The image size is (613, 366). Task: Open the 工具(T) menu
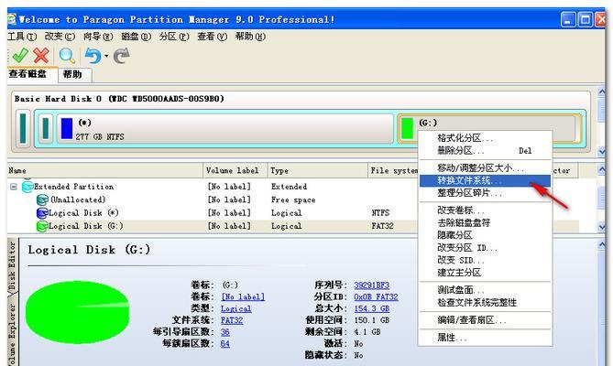[22, 37]
